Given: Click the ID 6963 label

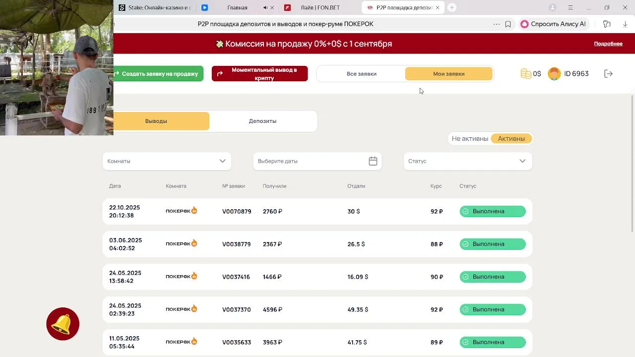Looking at the screenshot, I should click(x=576, y=74).
